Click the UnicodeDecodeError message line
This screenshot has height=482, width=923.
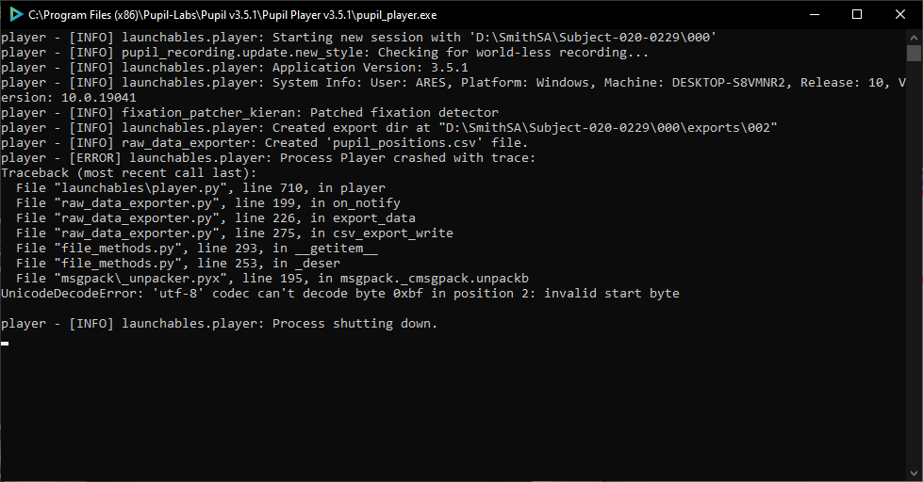point(340,294)
